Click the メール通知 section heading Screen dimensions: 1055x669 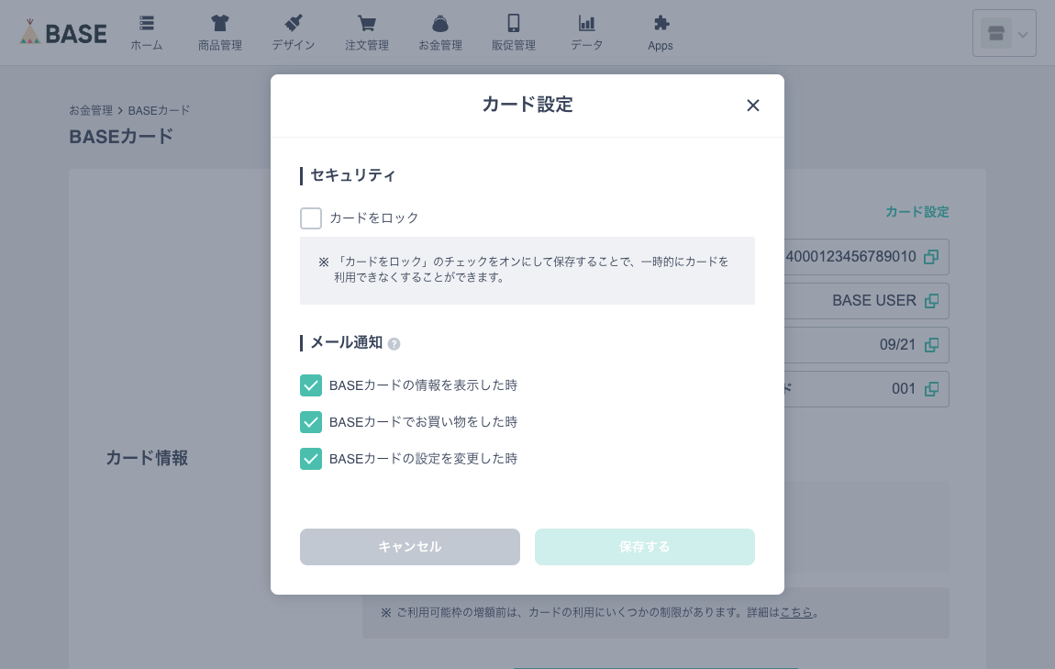(x=346, y=342)
